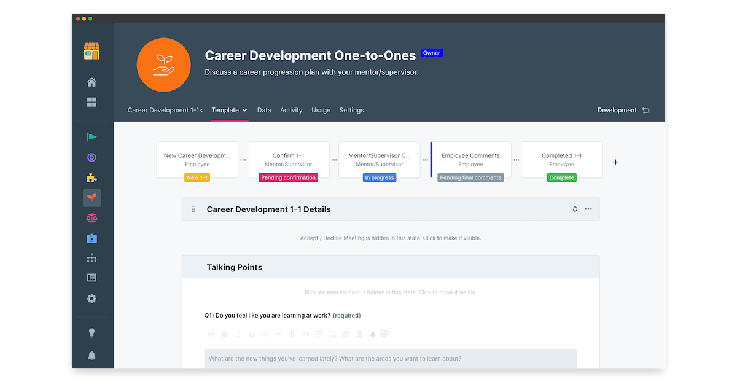The width and height of the screenshot is (737, 382).
Task: Open the Home icon in the sidebar
Action: (92, 82)
